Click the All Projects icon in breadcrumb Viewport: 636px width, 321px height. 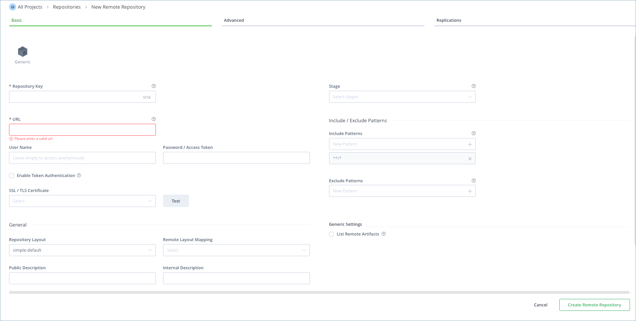(12, 7)
